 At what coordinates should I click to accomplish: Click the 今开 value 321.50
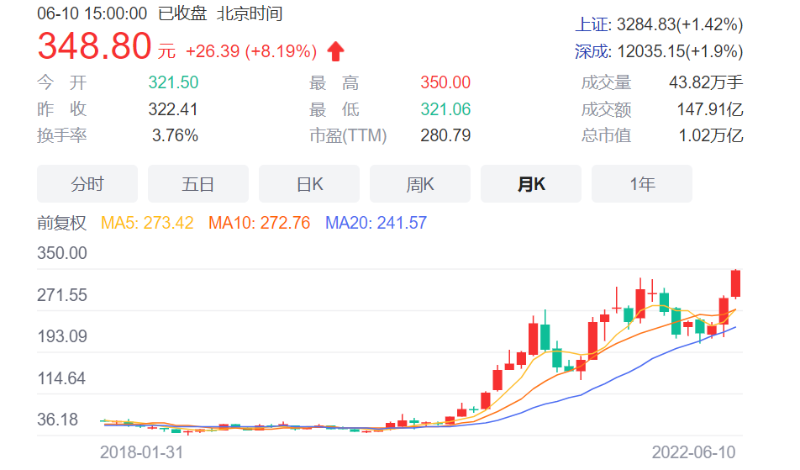pyautogui.click(x=173, y=82)
